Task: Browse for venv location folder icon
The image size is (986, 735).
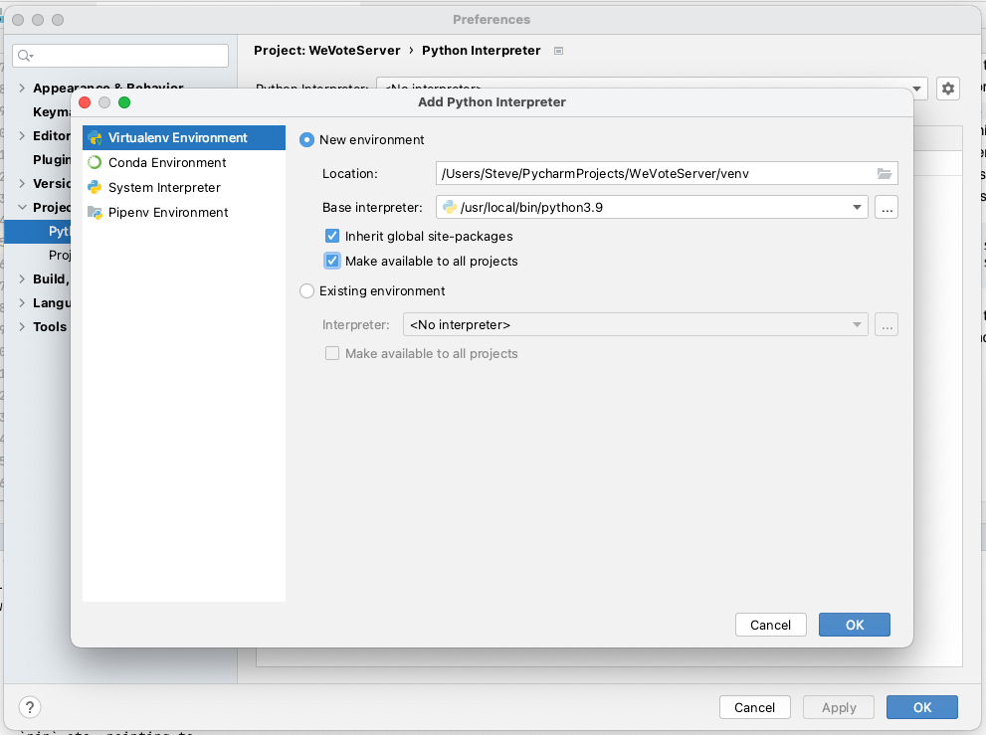Action: (885, 173)
